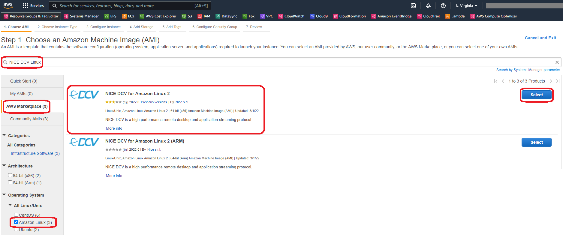This screenshot has height=235, width=563.
Task: Focus the top AWS services search bar
Action: 130,6
